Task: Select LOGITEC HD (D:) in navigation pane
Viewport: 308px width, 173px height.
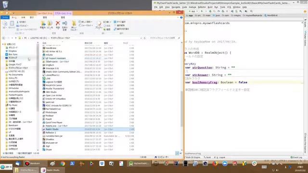Action: (16, 71)
